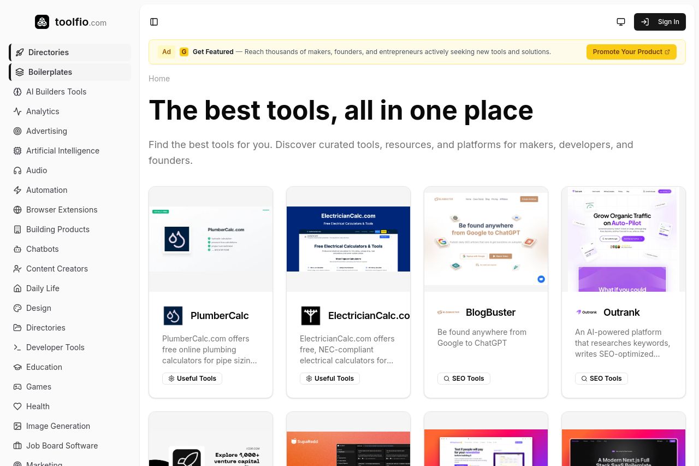Click the SEO Tools tag on BlogBuster
Image resolution: width=699 pixels, height=466 pixels.
(x=463, y=379)
